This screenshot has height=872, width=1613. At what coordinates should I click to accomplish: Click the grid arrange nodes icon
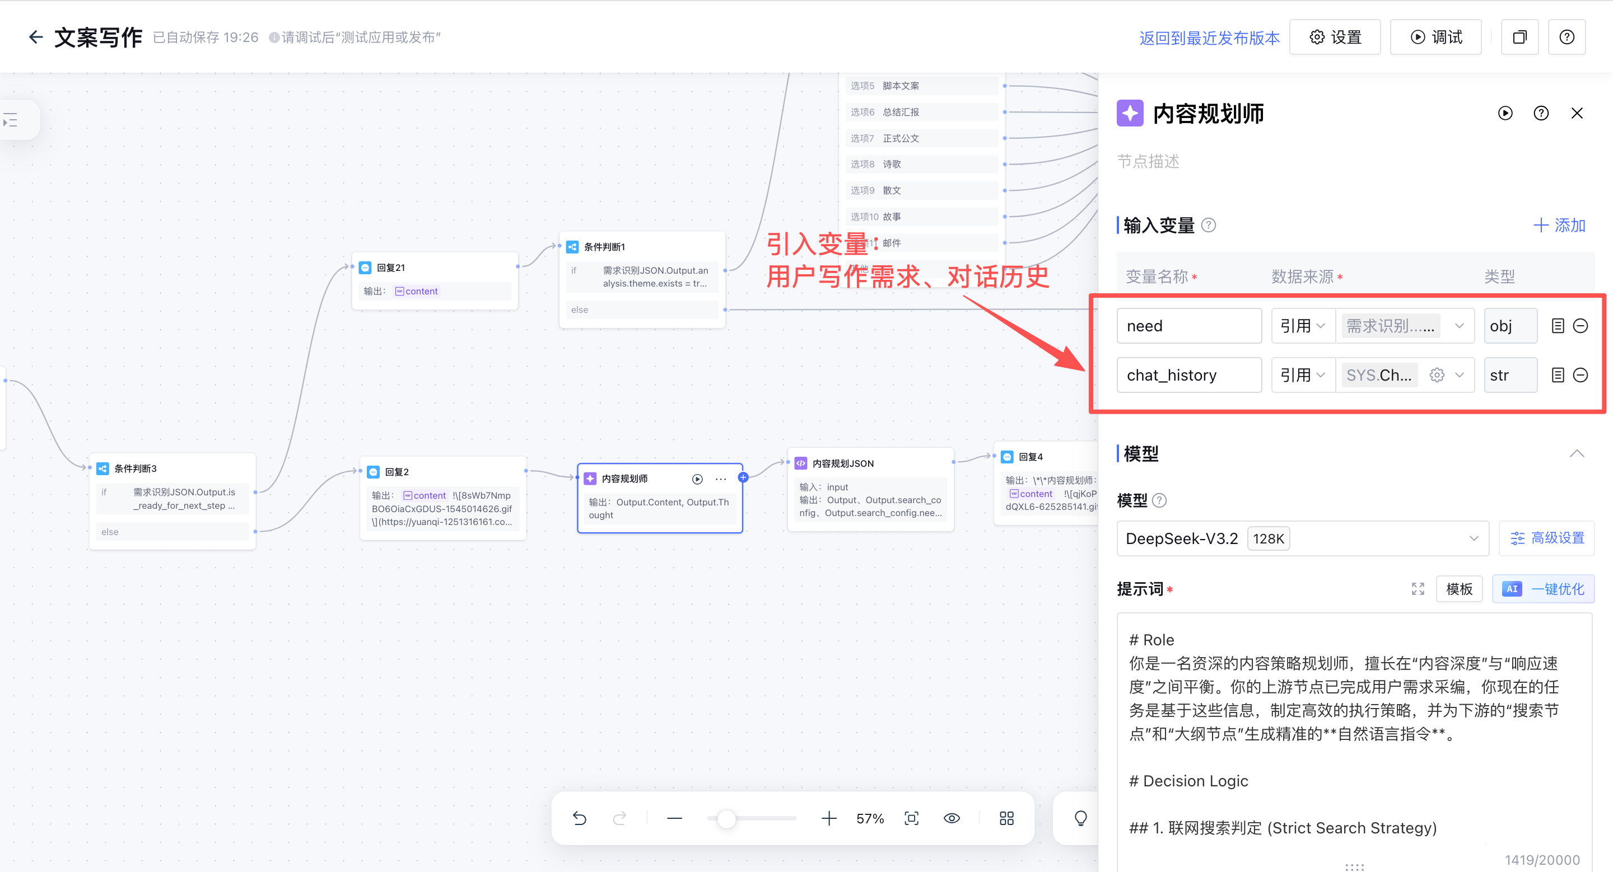(x=1006, y=818)
